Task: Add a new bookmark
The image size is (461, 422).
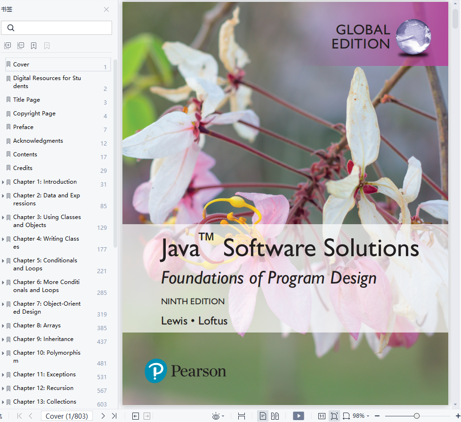Action: click(34, 46)
